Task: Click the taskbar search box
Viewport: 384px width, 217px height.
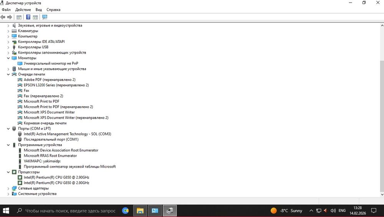Action: [x=66, y=210]
